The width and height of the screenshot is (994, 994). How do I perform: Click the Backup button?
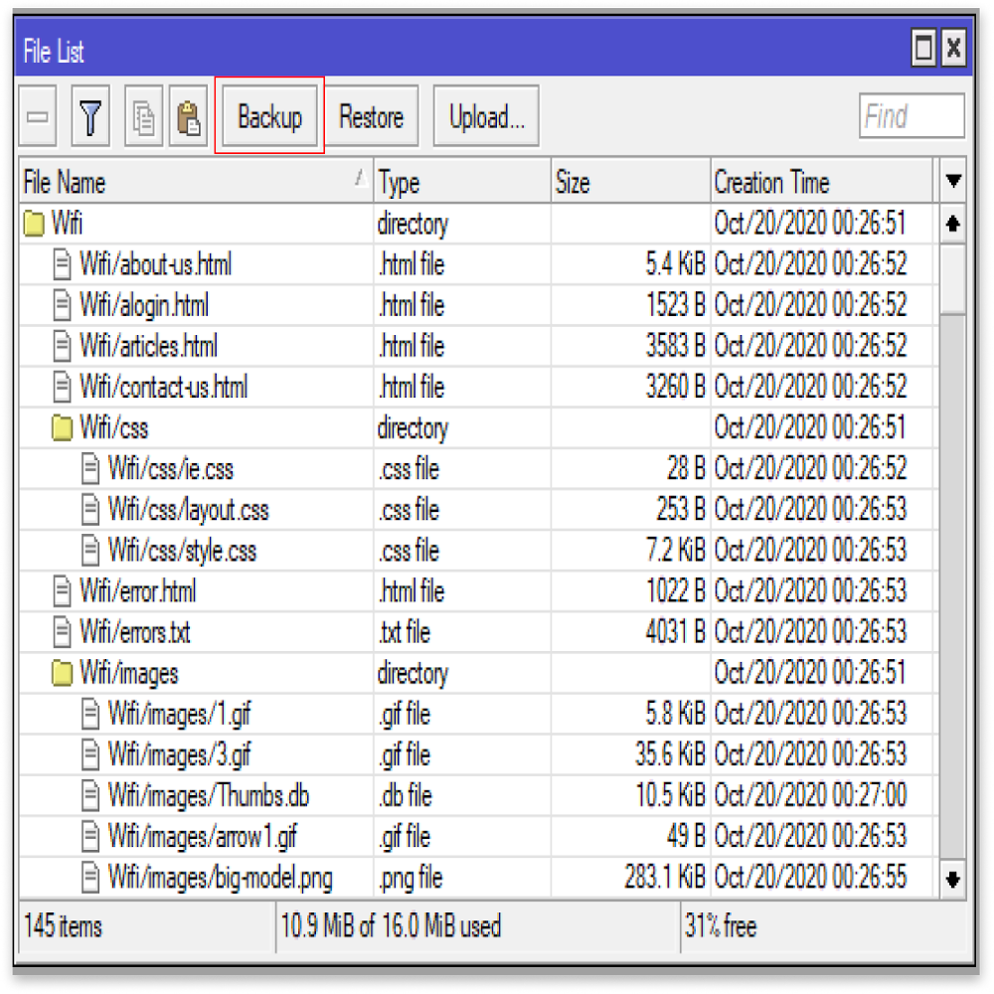coord(268,116)
